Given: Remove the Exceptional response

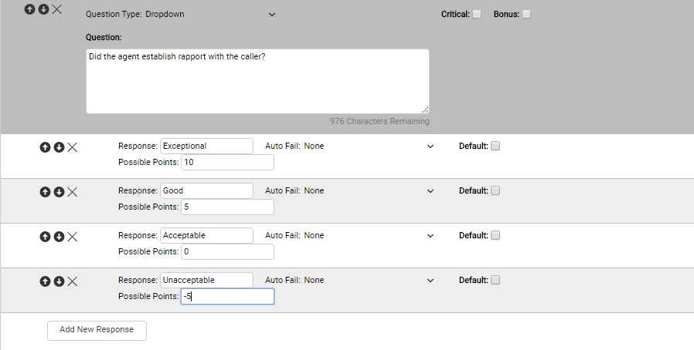Looking at the screenshot, I should [73, 147].
